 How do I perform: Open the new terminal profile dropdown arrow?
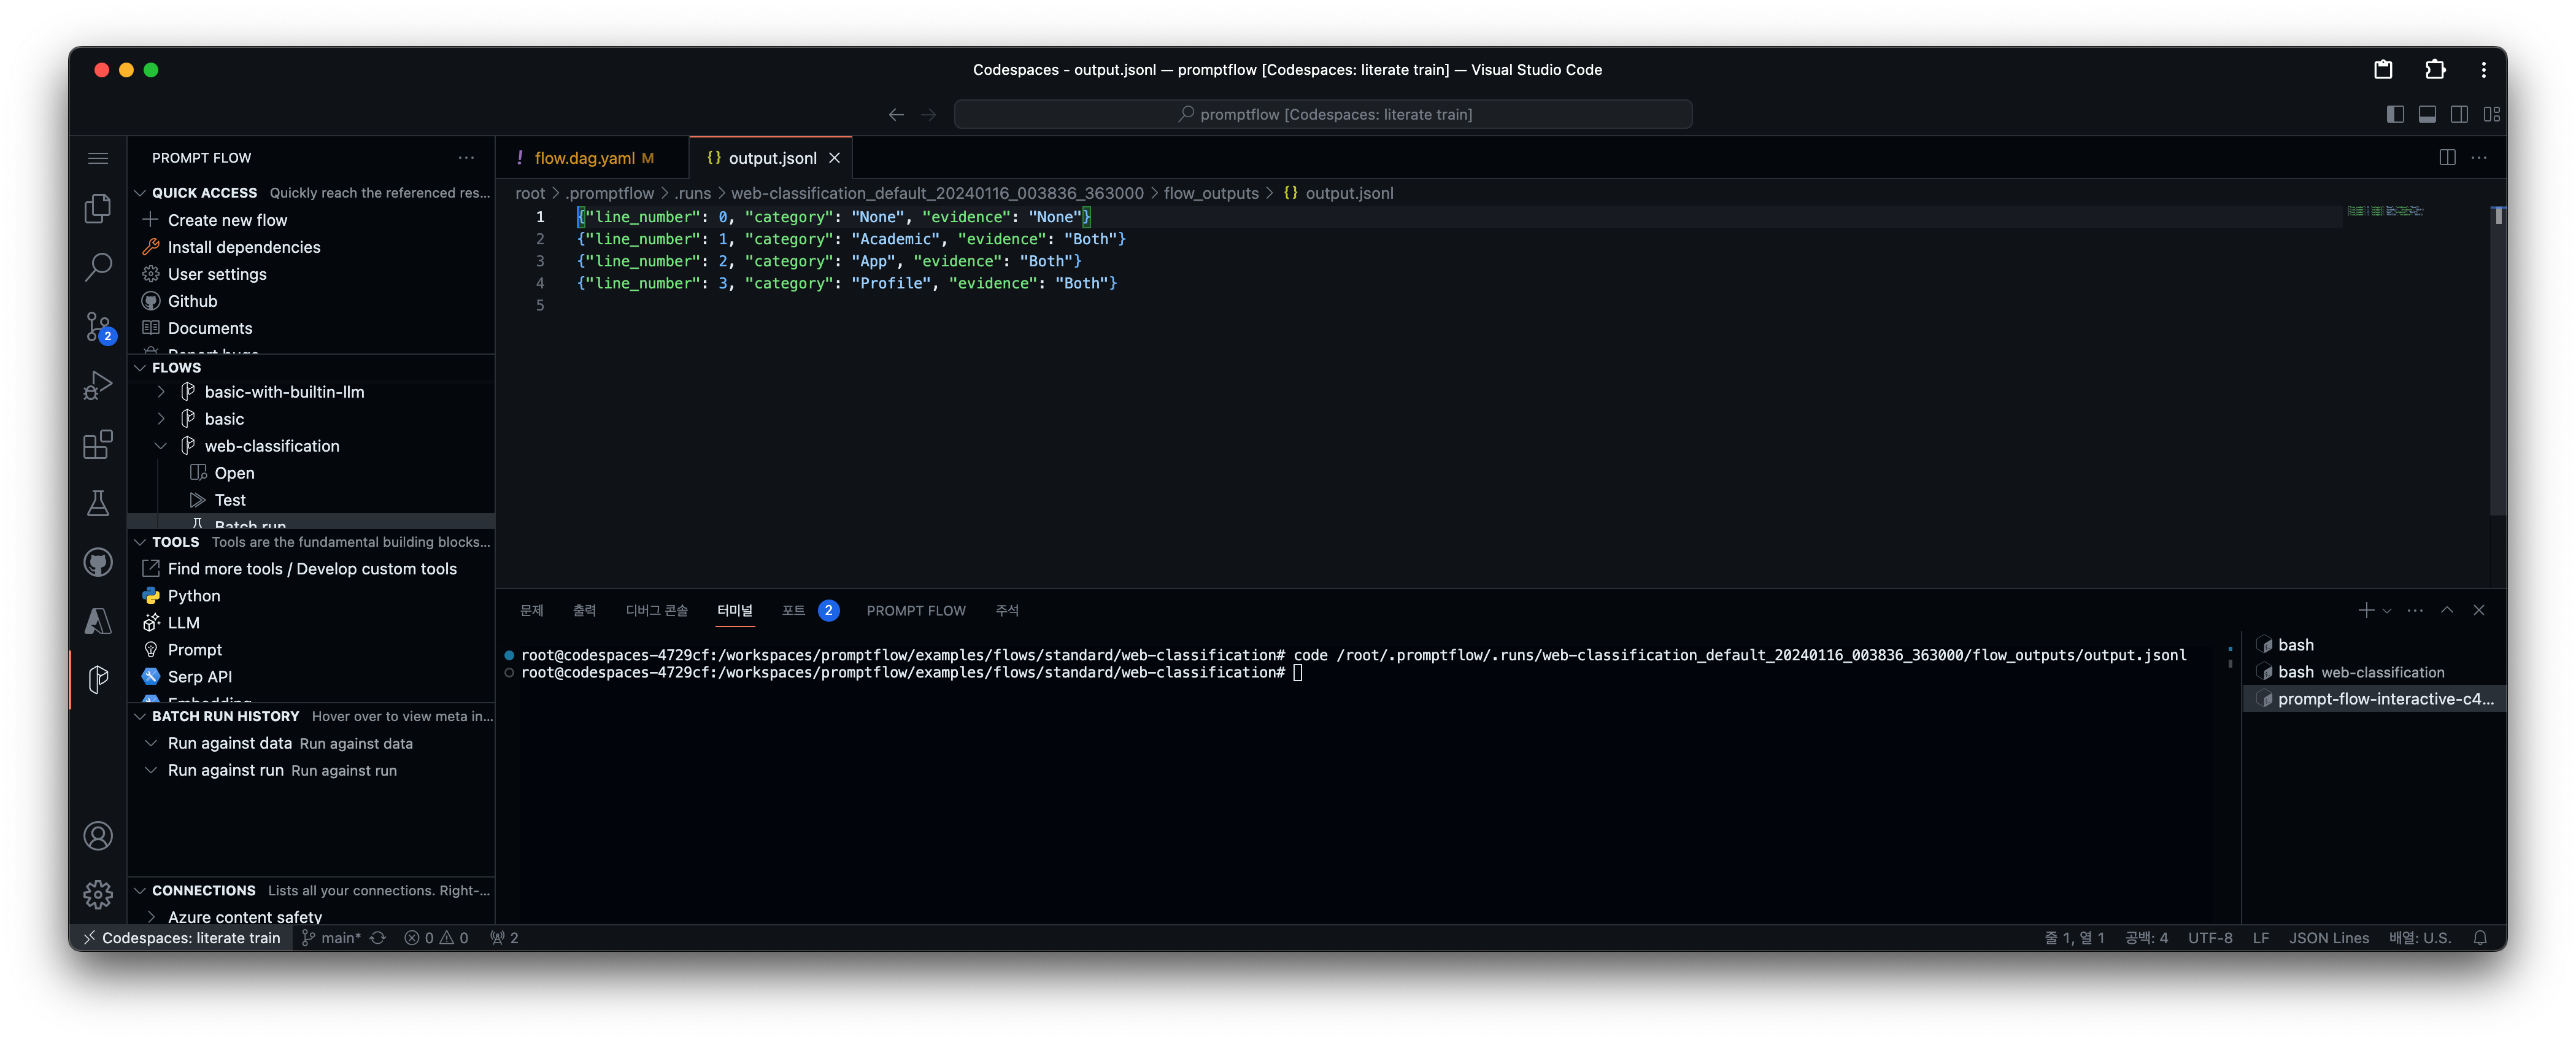pyautogui.click(x=2387, y=610)
